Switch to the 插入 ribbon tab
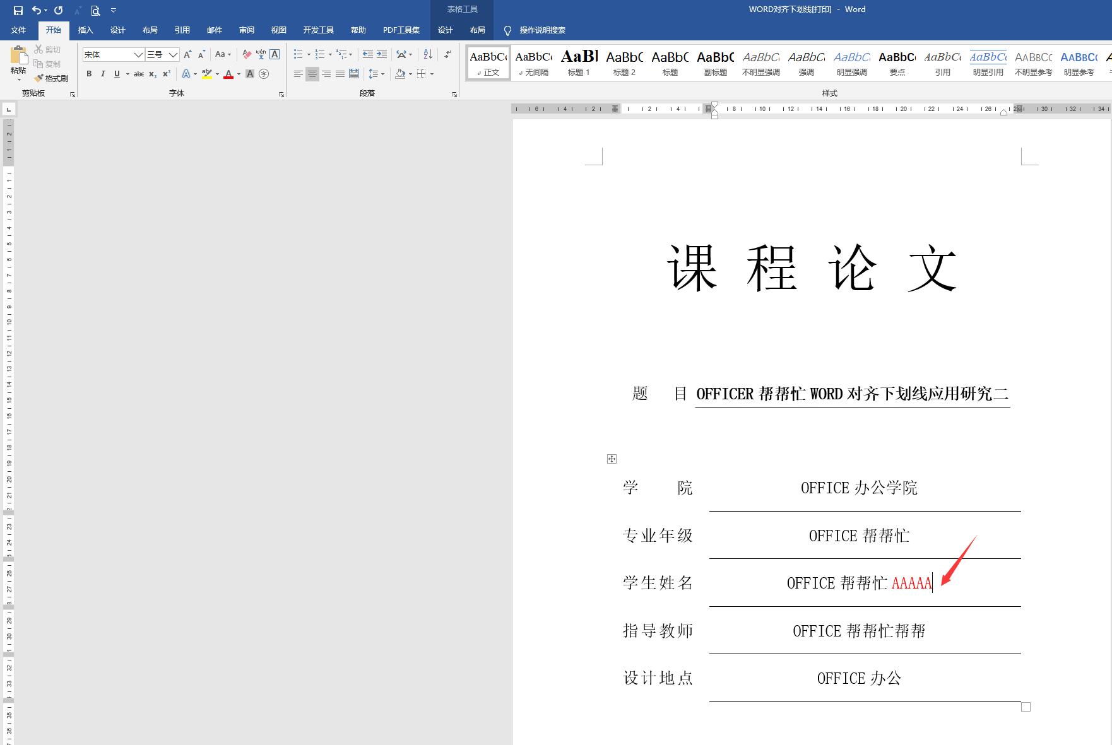 pyautogui.click(x=85, y=30)
